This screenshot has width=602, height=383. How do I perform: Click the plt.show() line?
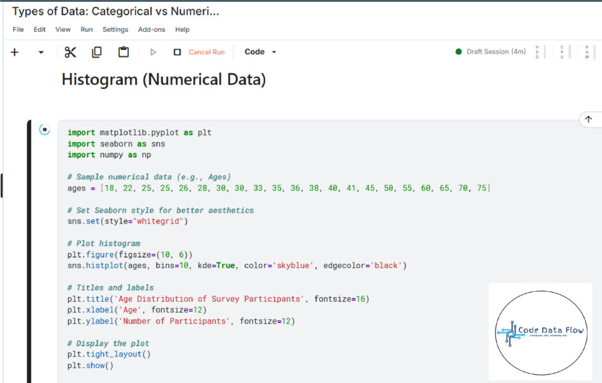coord(91,365)
